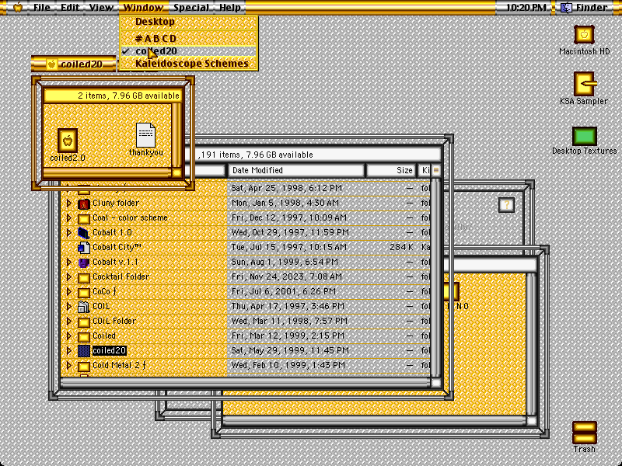Click the Cocktail Folder name
The width and height of the screenshot is (622, 466).
pyautogui.click(x=121, y=276)
